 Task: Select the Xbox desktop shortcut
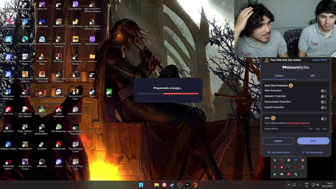click(109, 93)
